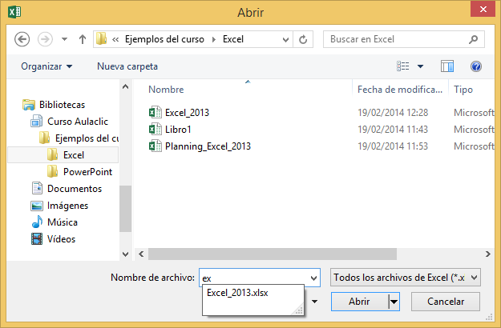
Task: Open the help question mark icon
Action: click(x=475, y=66)
